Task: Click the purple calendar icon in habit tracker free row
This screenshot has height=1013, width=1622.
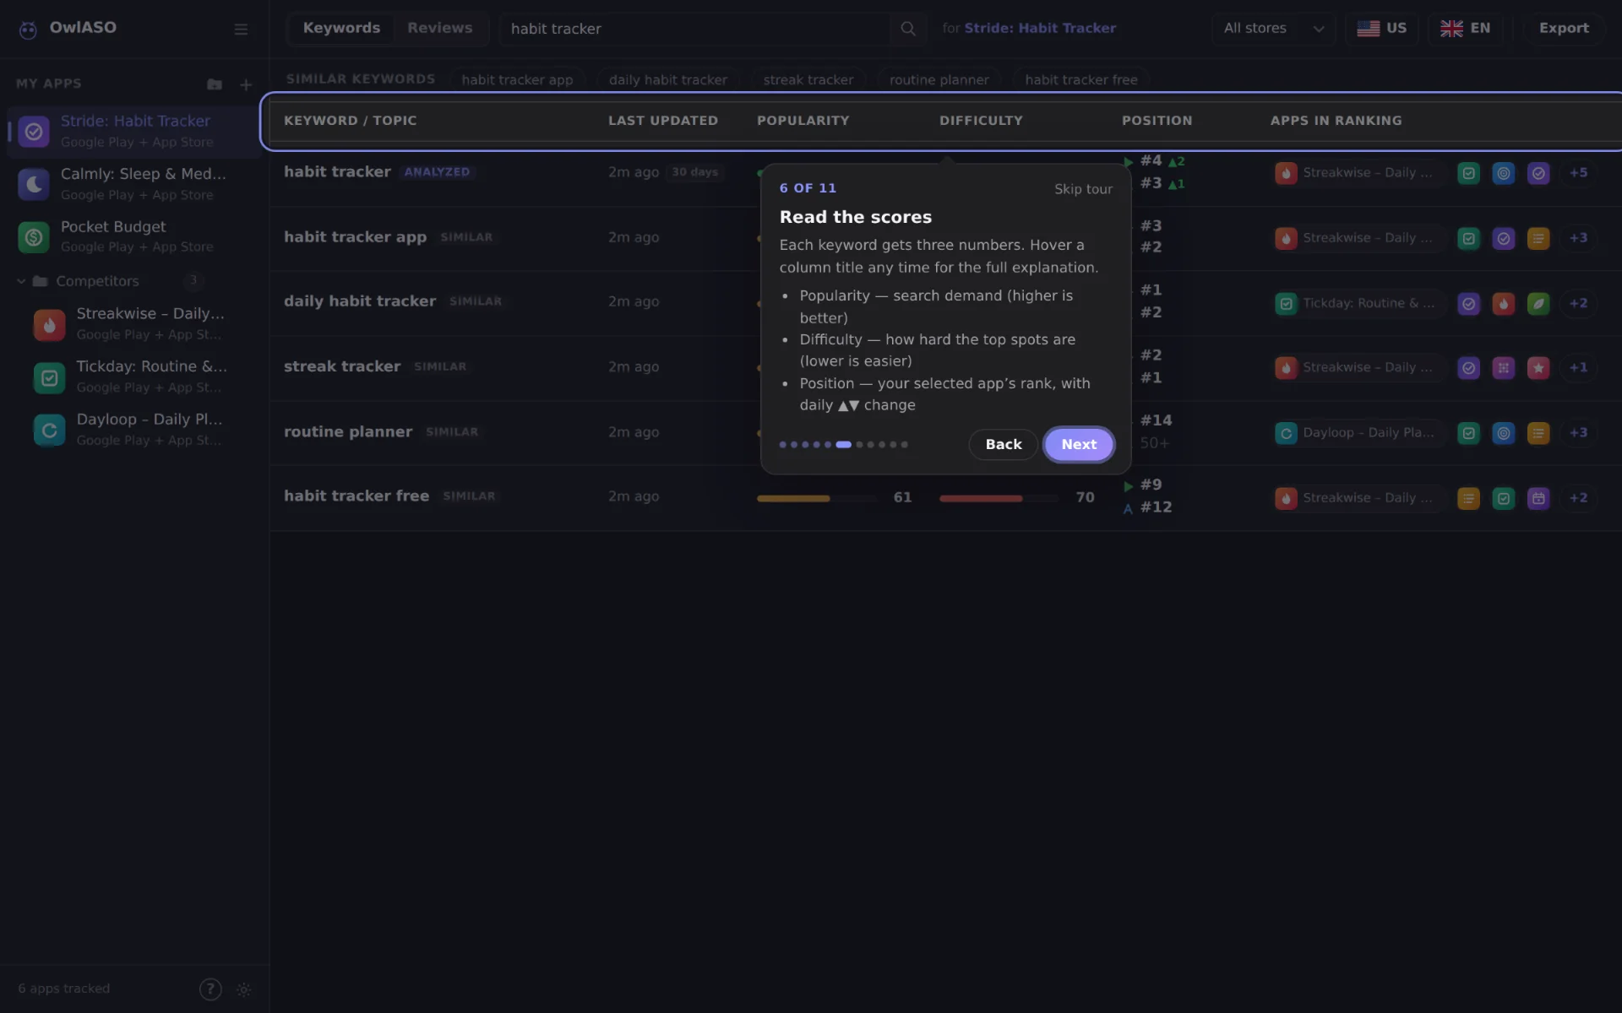Action: pos(1538,498)
